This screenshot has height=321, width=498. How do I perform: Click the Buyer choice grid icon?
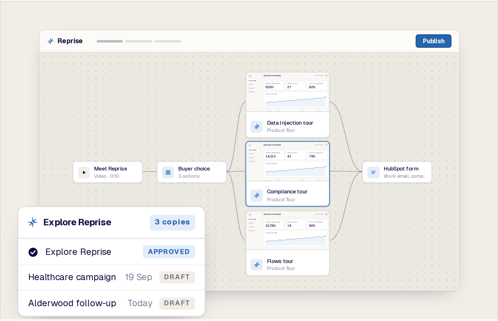[x=168, y=172]
